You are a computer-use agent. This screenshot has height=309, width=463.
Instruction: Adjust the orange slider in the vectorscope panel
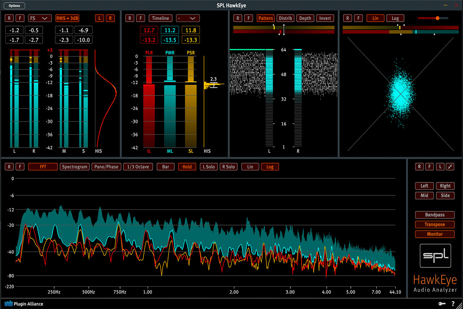coord(437,18)
